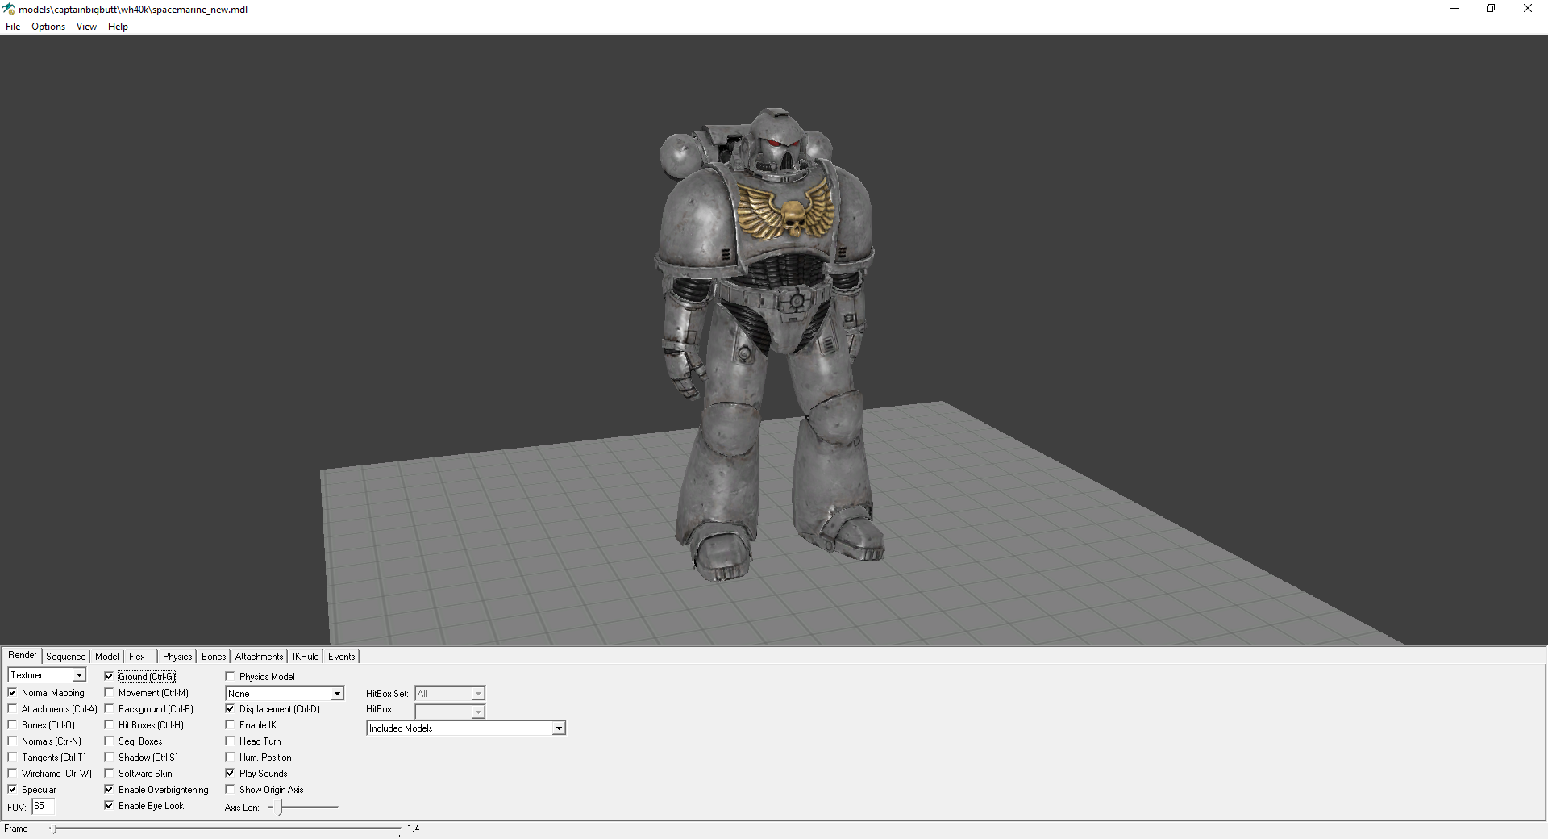This screenshot has width=1548, height=839.
Task: Enable the Hit Boxes (Ctrl-H) checkbox
Action: point(109,725)
